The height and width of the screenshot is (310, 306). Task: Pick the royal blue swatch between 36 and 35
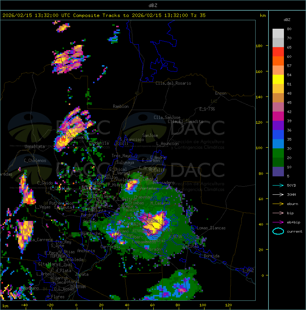pos(278,135)
